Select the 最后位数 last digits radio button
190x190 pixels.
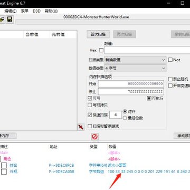tap(125, 118)
